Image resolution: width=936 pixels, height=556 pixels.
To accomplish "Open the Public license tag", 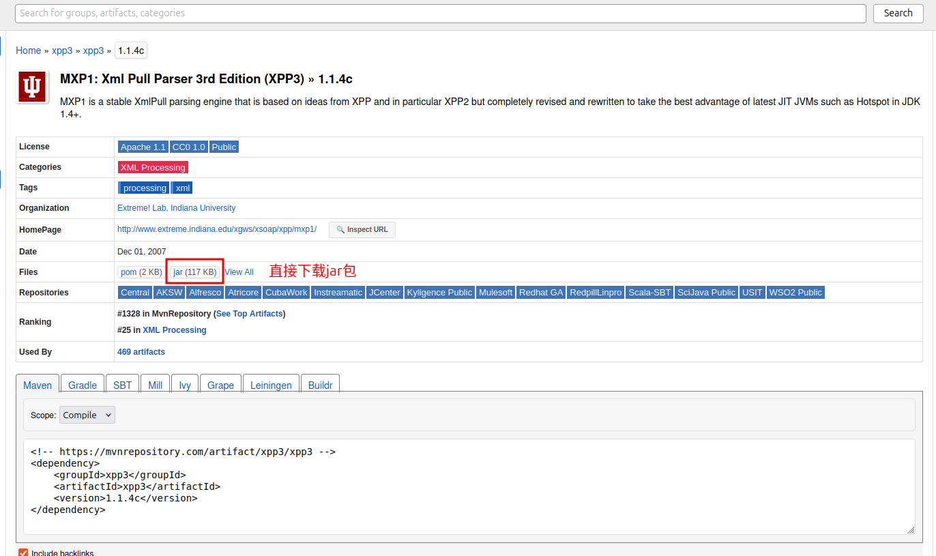I will (x=224, y=147).
